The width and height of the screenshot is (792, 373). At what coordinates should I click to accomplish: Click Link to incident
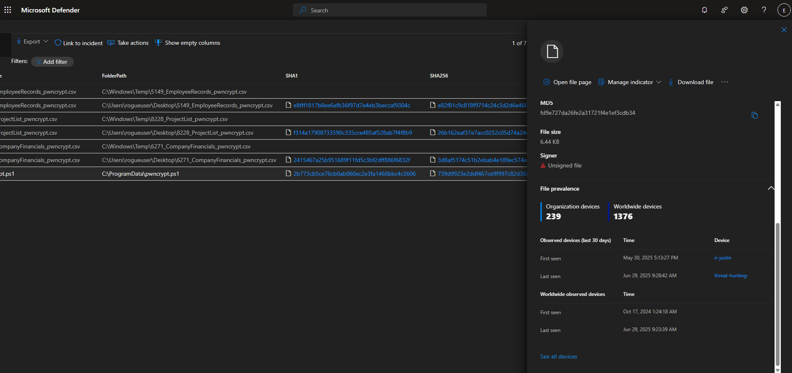[79, 43]
